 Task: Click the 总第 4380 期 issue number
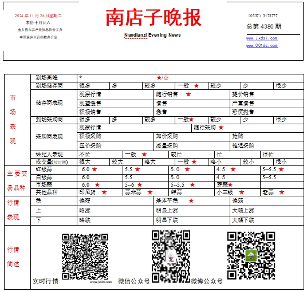tap(263, 26)
